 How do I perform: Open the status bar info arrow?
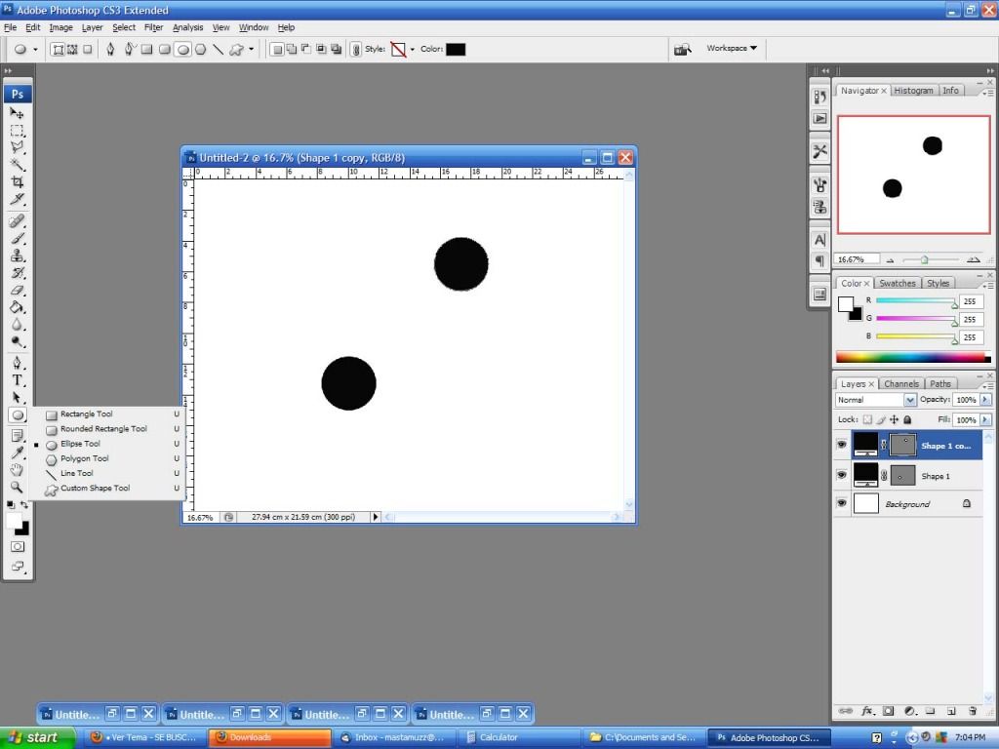376,517
